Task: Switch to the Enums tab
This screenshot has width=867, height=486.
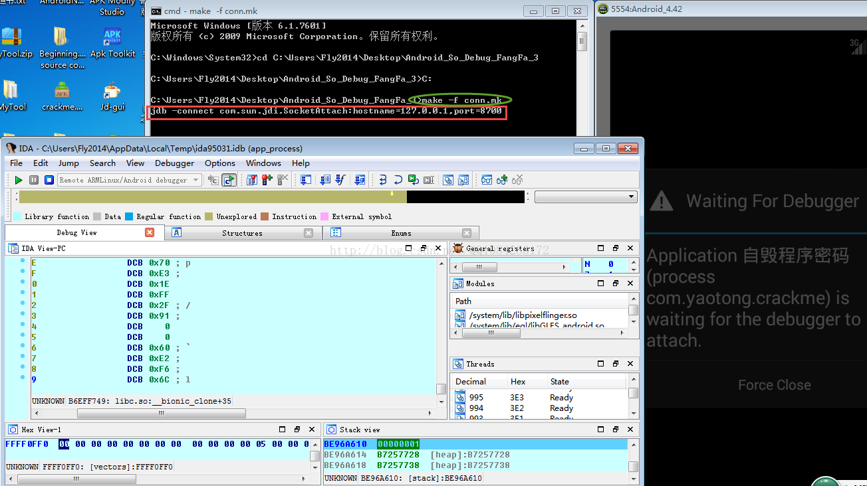Action: (401, 233)
